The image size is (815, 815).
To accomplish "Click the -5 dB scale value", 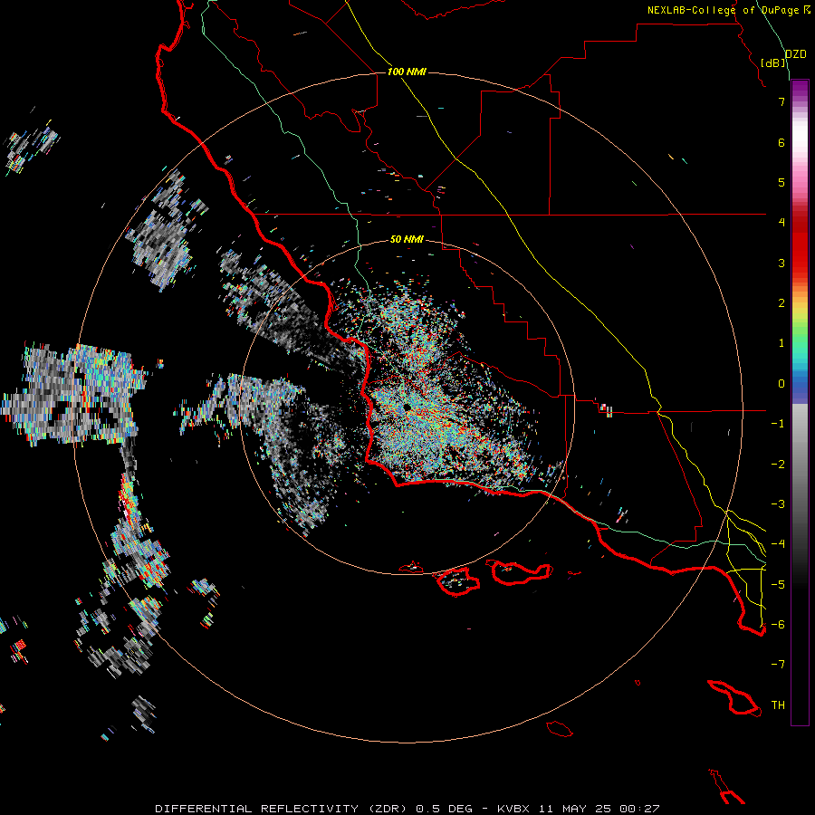I will coord(778,584).
